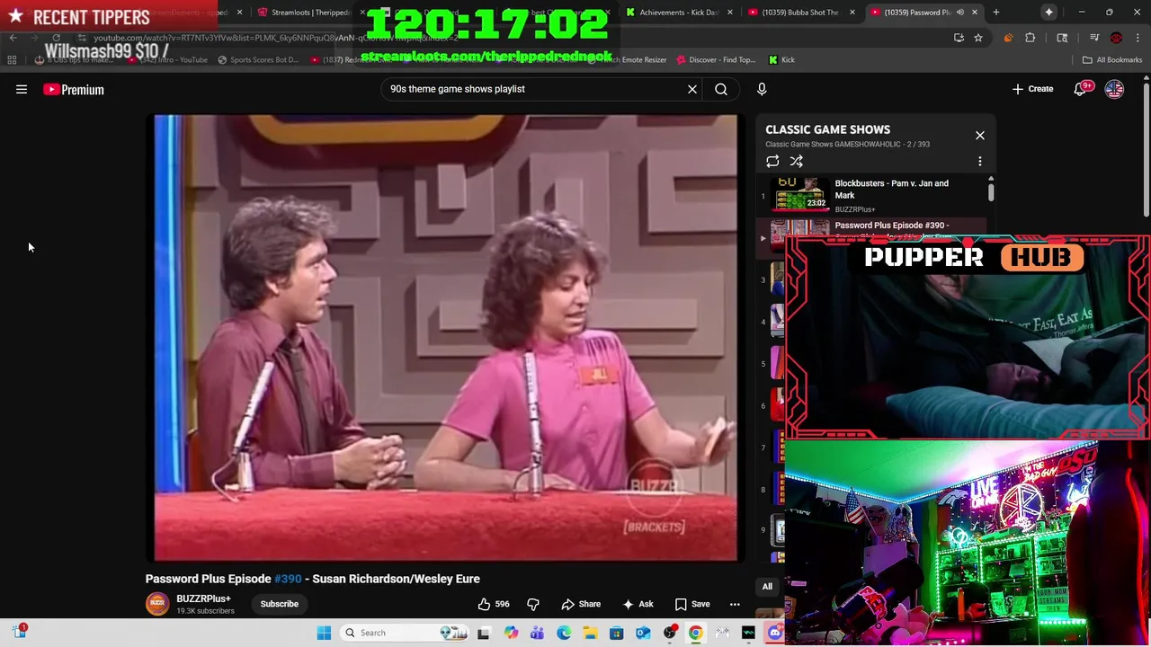Clear the search box text
Image resolution: width=1151 pixels, height=647 pixels.
pos(692,89)
